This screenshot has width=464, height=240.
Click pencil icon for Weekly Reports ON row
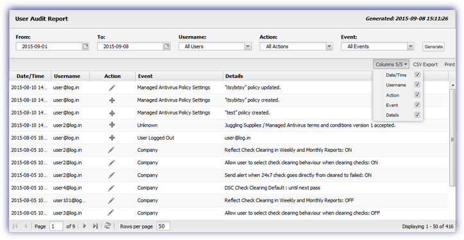pos(111,150)
